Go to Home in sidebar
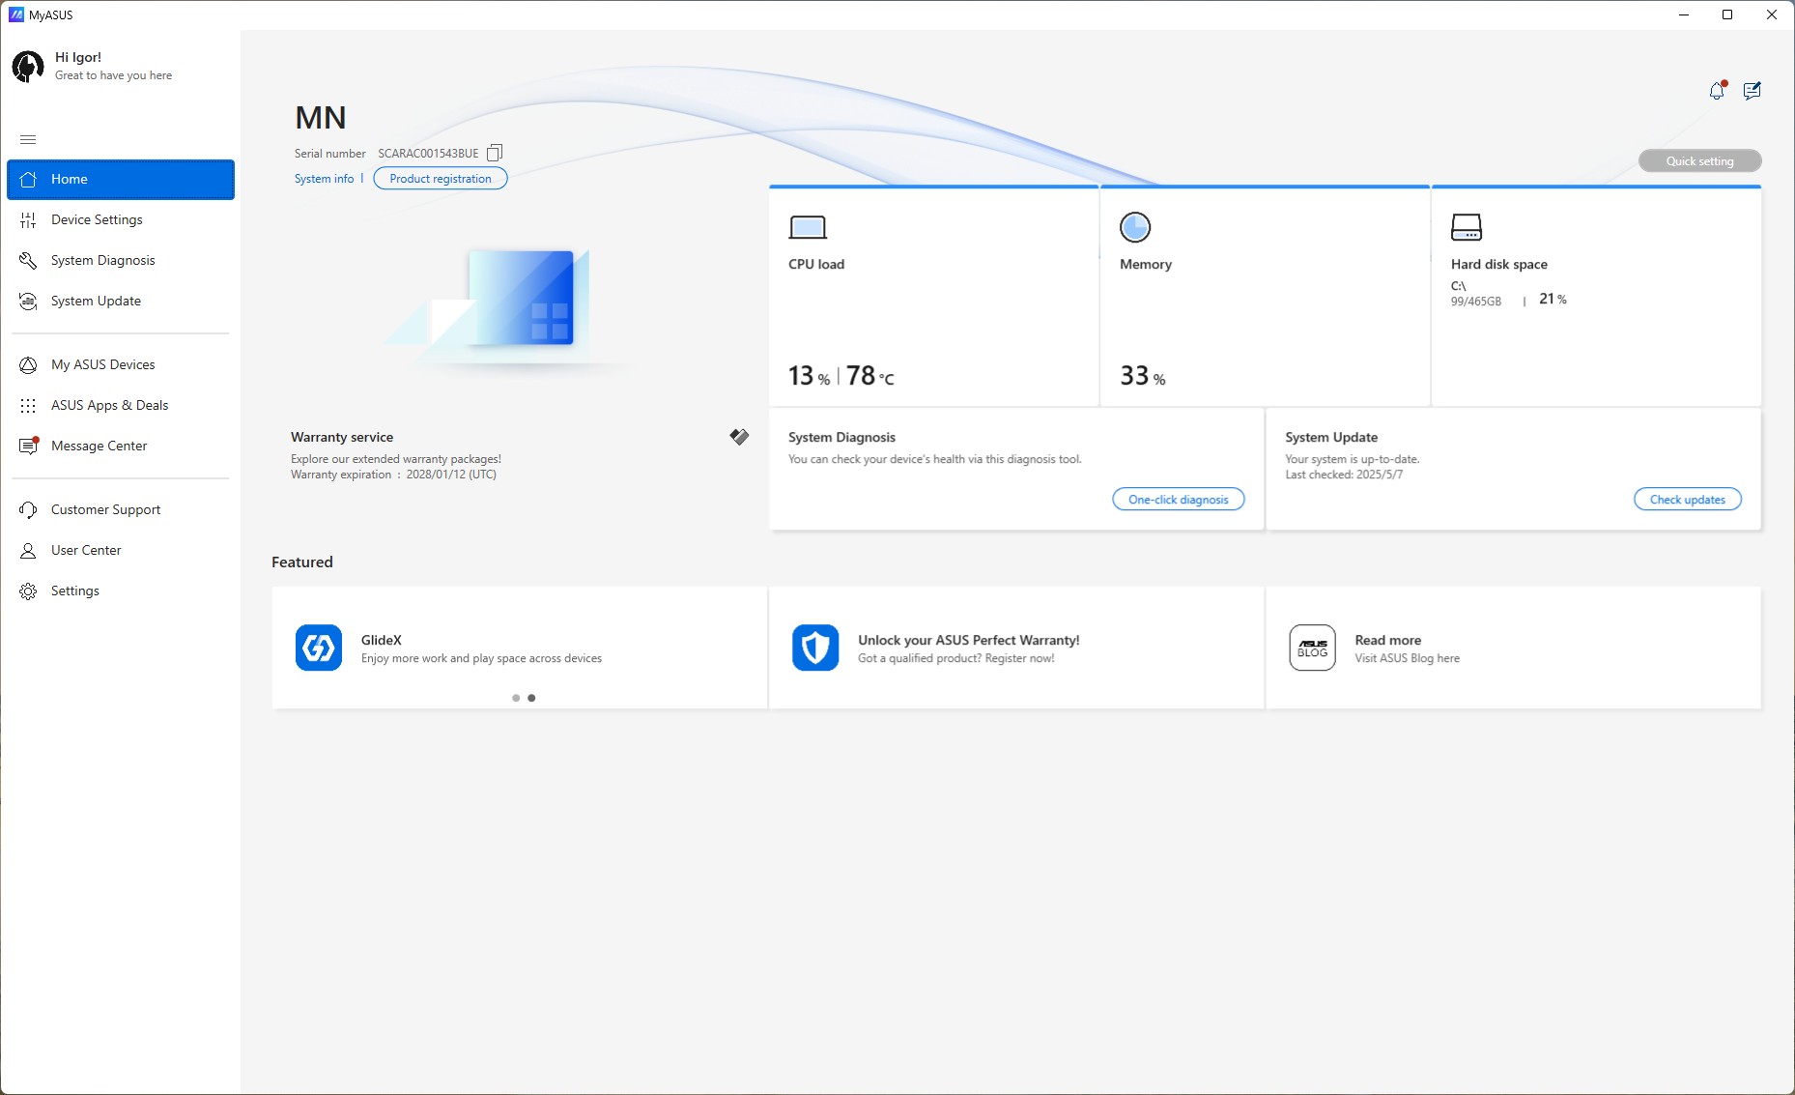The height and width of the screenshot is (1095, 1795). click(121, 180)
